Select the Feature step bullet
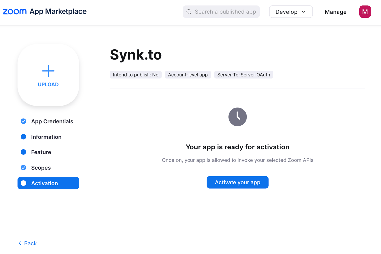Image resolution: width=381 pixels, height=254 pixels. coord(23,152)
